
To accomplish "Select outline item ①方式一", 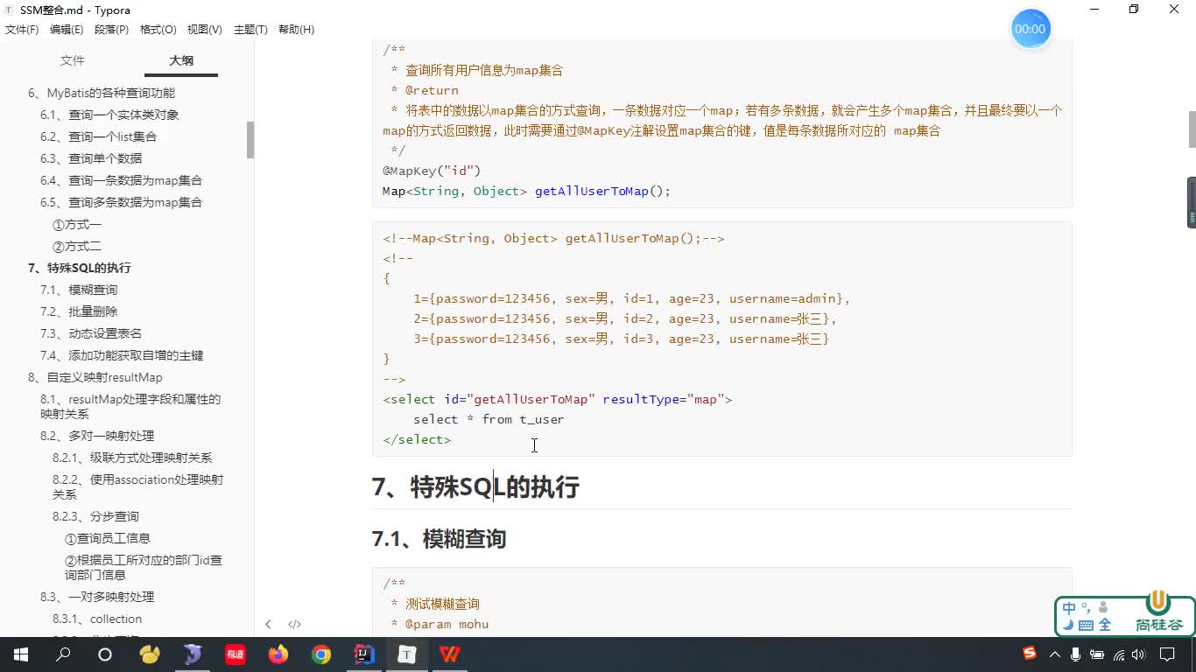I will (x=77, y=225).
